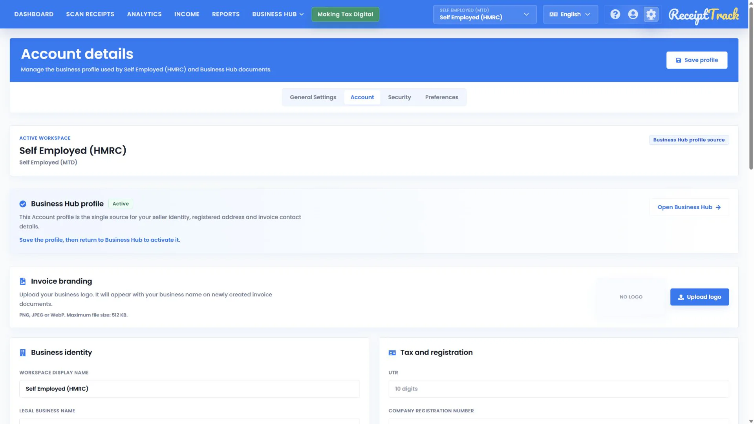Click the 'ACTIVE WORKSPACE' label
The height and width of the screenshot is (424, 754).
click(45, 138)
